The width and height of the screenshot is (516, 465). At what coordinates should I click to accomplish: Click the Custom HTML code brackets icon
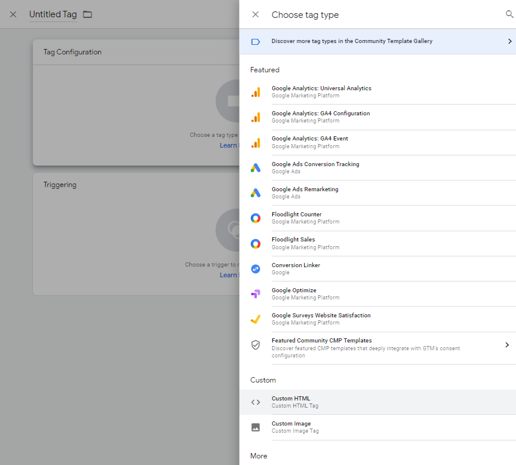(x=256, y=402)
